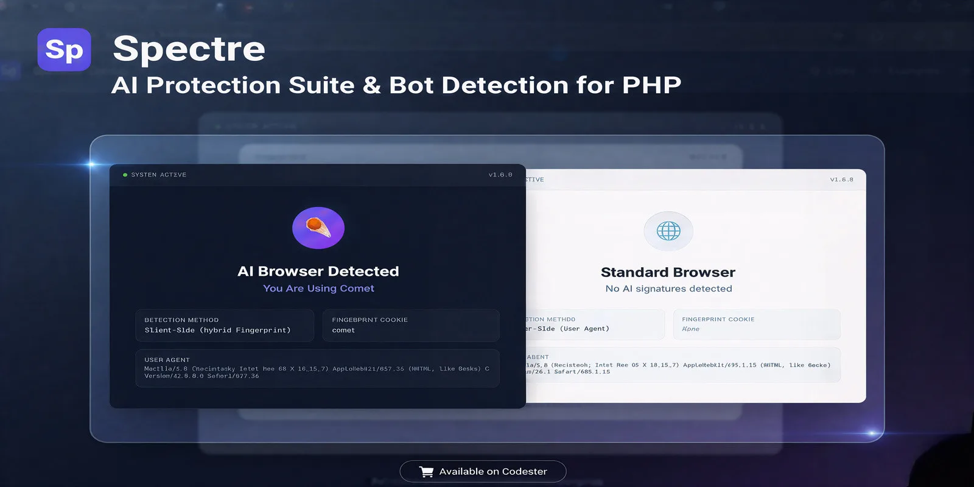Click the (User Agent) method value in light panel
Screen dimensions: 974x487
pyautogui.click(x=567, y=329)
